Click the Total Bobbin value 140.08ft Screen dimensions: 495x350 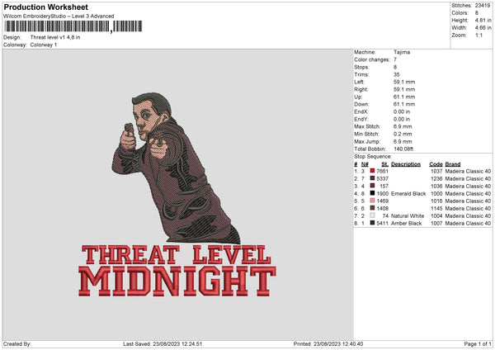pyautogui.click(x=403, y=149)
